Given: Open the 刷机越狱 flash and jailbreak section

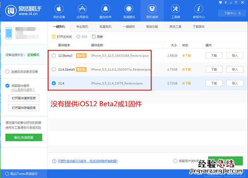Looking at the screenshot, I should pos(152,12).
